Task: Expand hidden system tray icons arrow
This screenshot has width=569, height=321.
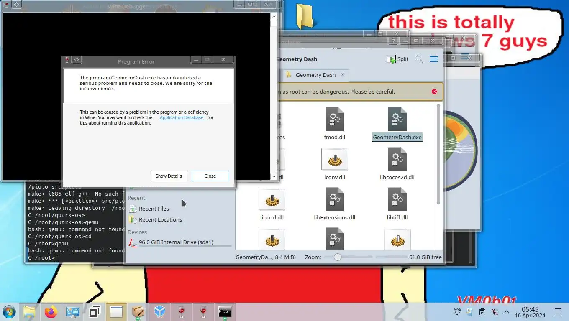Action: pyautogui.click(x=507, y=312)
